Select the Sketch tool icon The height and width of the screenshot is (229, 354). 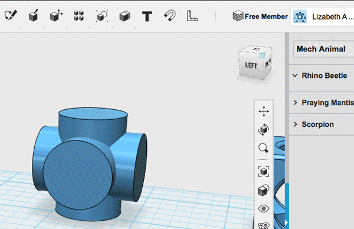11,16
